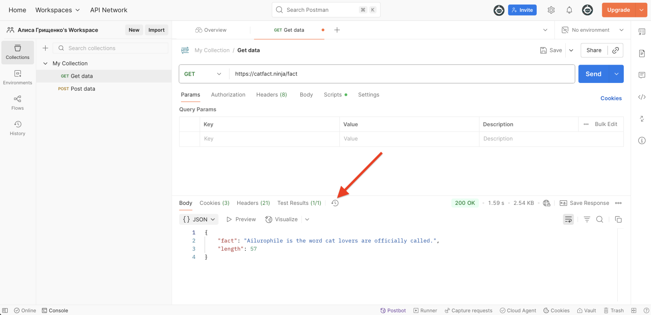Viewport: 651px width, 315px height.
Task: Open the HTTP method GET dropdown
Action: [x=203, y=74]
